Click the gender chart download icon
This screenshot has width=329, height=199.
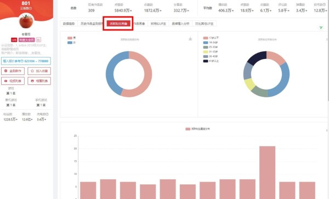pos(190,39)
